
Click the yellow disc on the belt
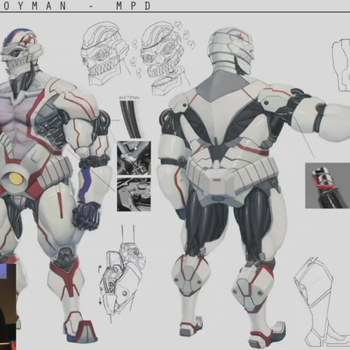click(x=15, y=178)
